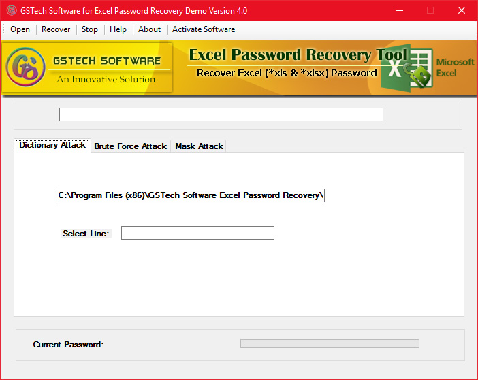Click Recover in the menu bar
The width and height of the screenshot is (478, 380).
pos(56,29)
